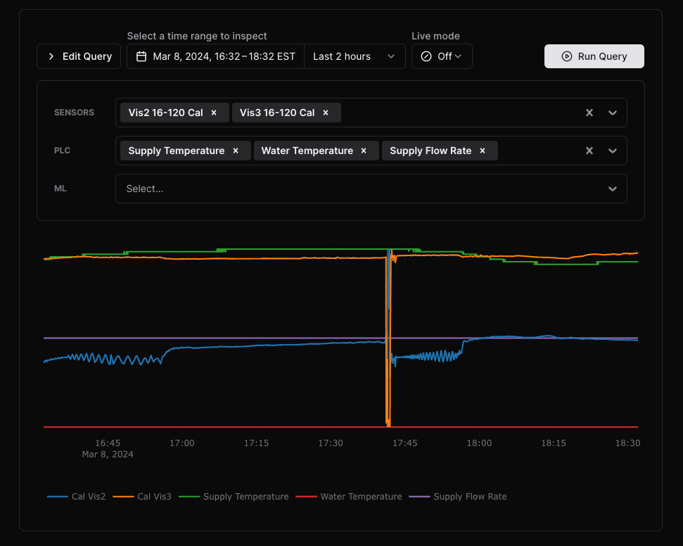Toggle Supply Temperature series in legend
Screen dimensions: 683x546
pos(234,496)
